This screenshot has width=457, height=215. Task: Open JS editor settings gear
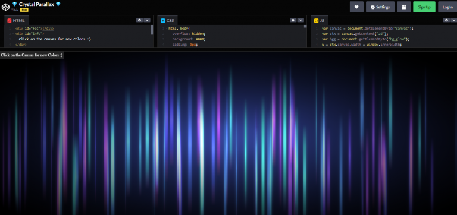tap(446, 20)
